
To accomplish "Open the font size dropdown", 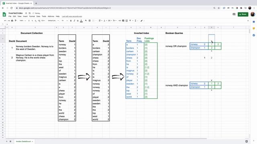I will tap(64, 21).
